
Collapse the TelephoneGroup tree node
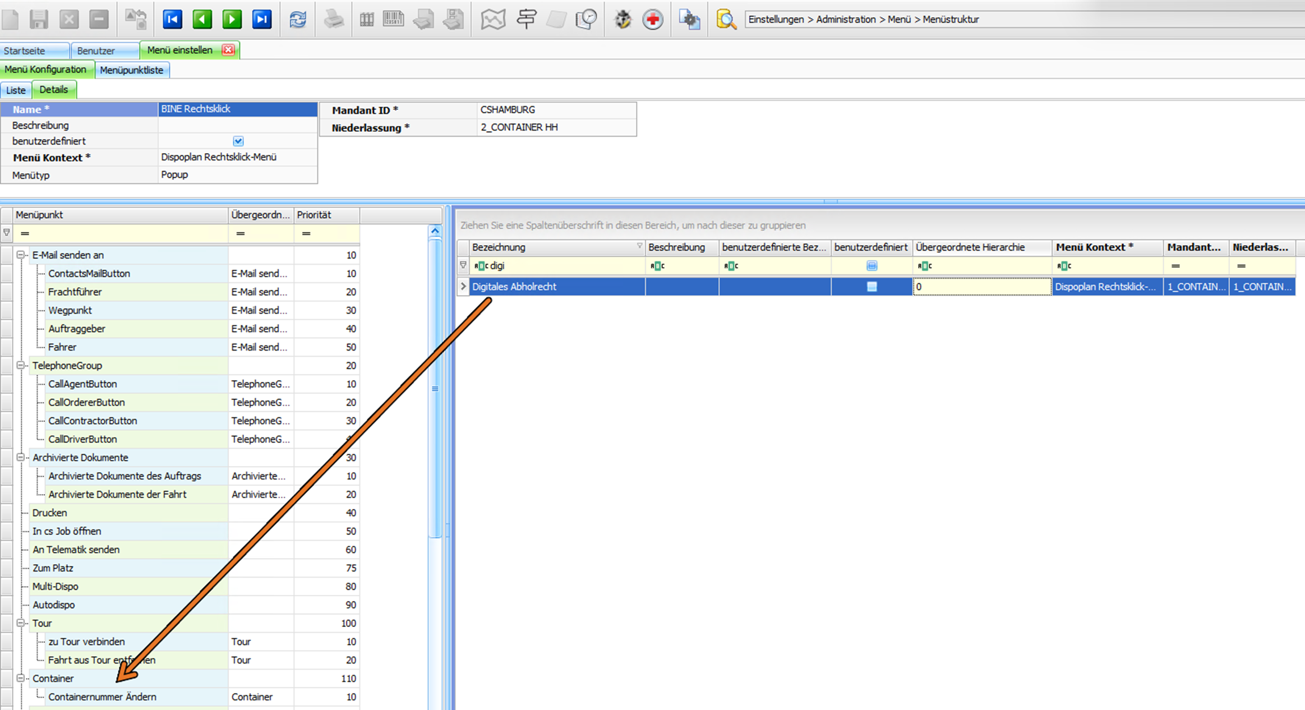click(x=21, y=366)
